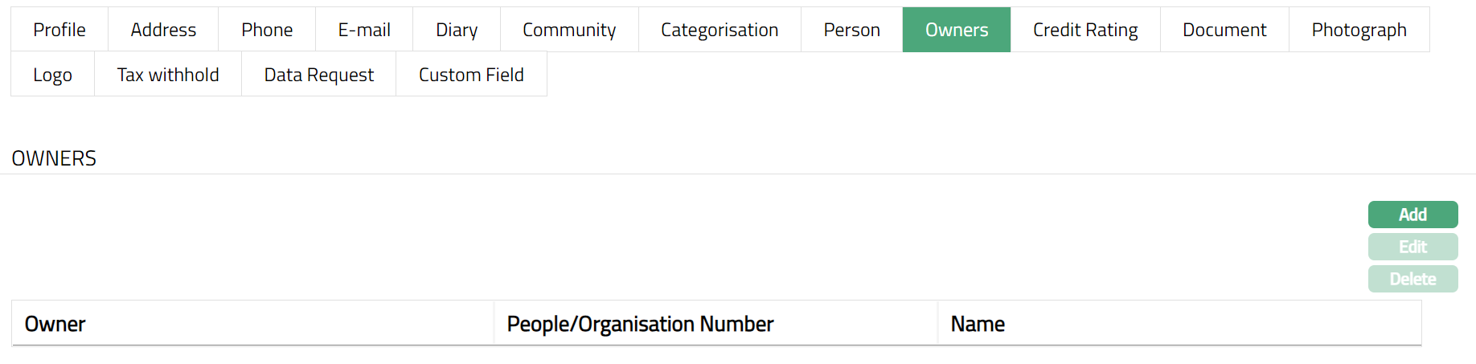The width and height of the screenshot is (1476, 364).
Task: Select the E-mail tab
Action: tap(364, 30)
